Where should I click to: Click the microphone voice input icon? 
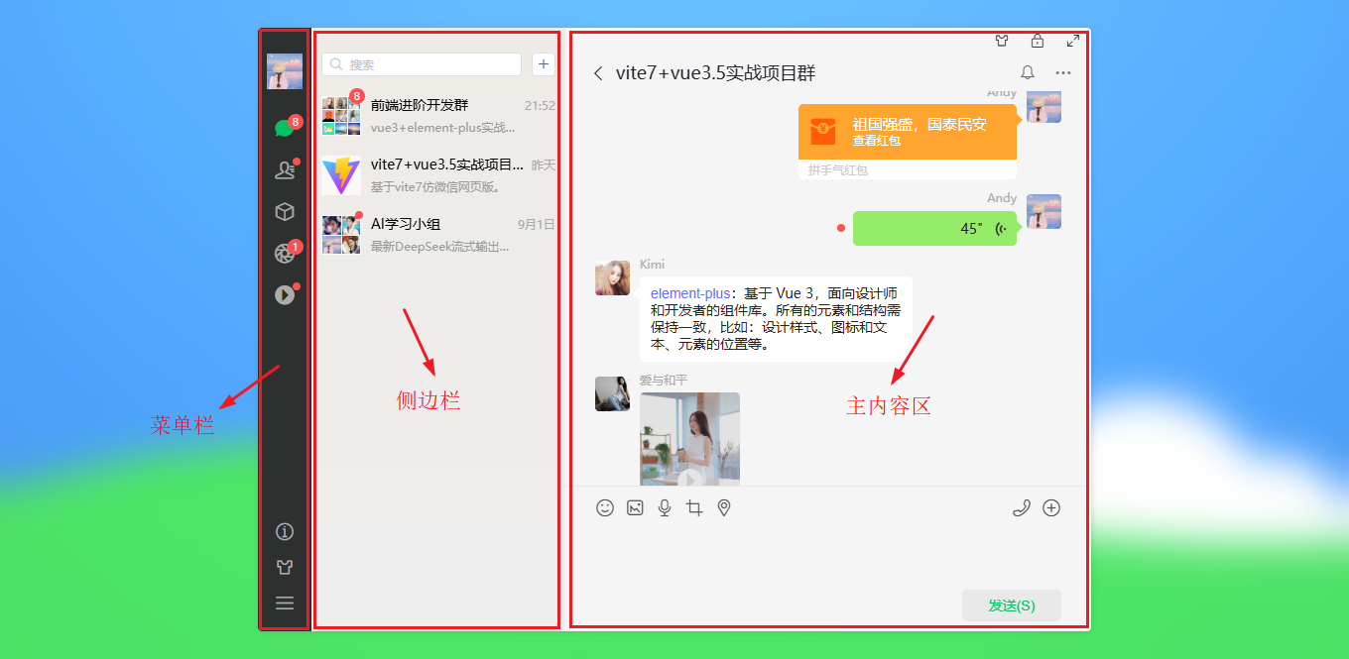pos(665,507)
